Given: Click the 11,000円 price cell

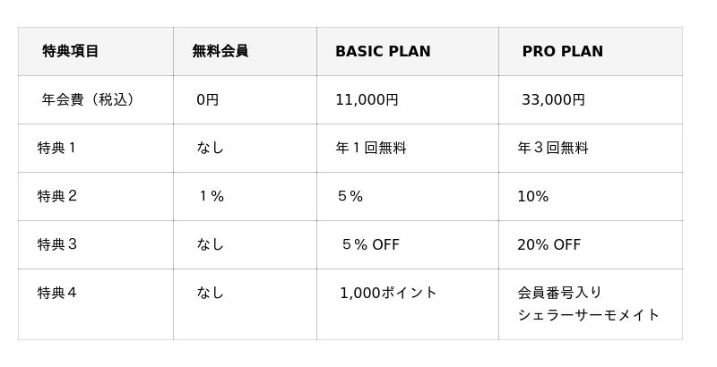Looking at the screenshot, I should click(367, 99).
